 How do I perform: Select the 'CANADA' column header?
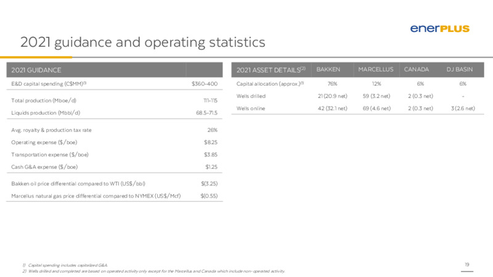[x=417, y=70]
